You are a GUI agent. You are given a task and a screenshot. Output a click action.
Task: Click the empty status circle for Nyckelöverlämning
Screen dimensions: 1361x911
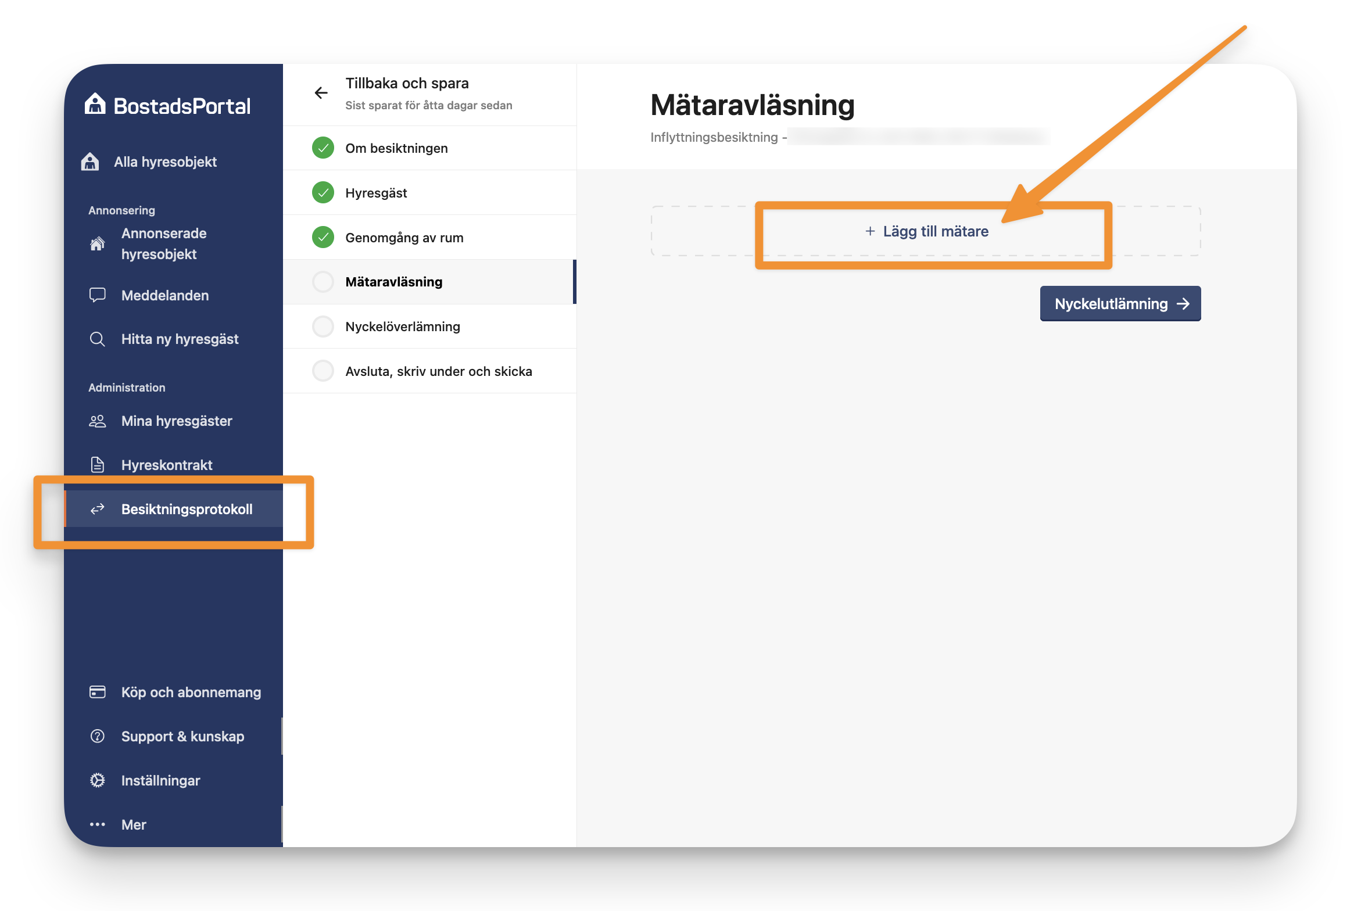coord(323,327)
